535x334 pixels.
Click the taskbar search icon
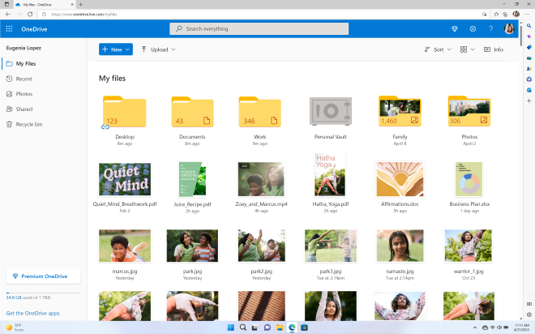point(243,328)
